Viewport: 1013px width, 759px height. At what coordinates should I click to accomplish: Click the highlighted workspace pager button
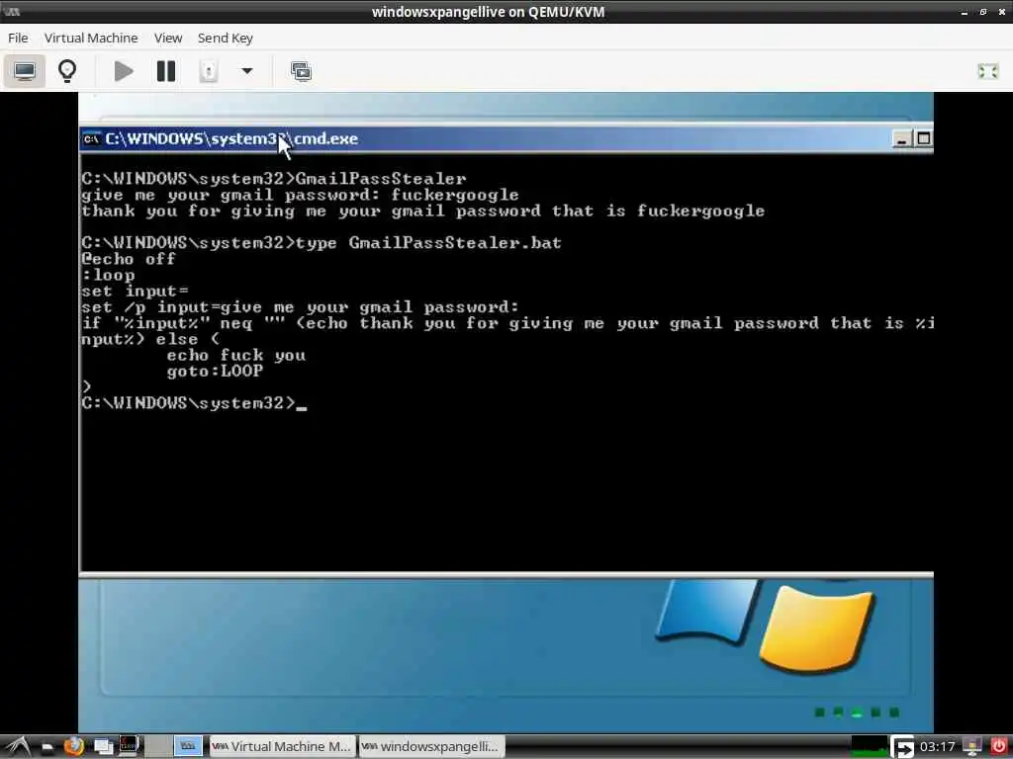point(188,746)
